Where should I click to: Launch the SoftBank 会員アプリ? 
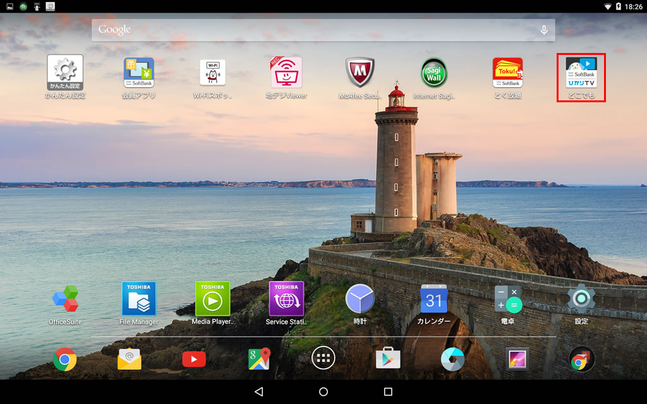click(138, 73)
